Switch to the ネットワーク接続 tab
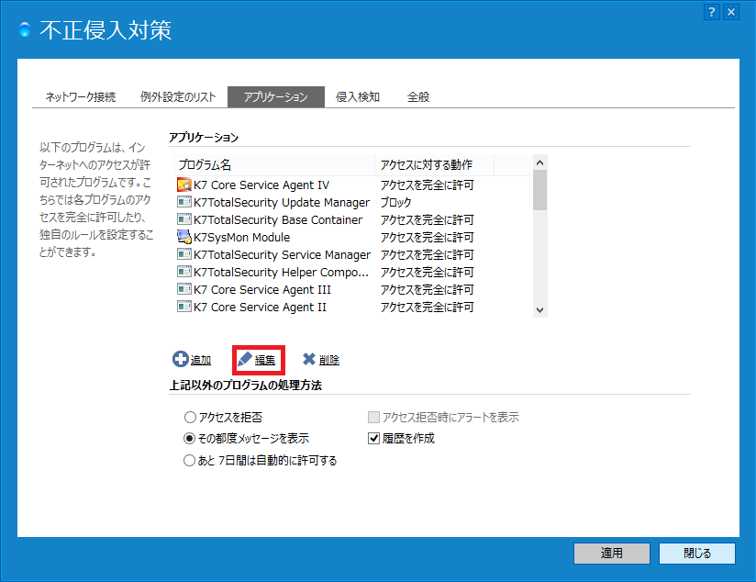This screenshot has height=582, width=756. coord(81,97)
